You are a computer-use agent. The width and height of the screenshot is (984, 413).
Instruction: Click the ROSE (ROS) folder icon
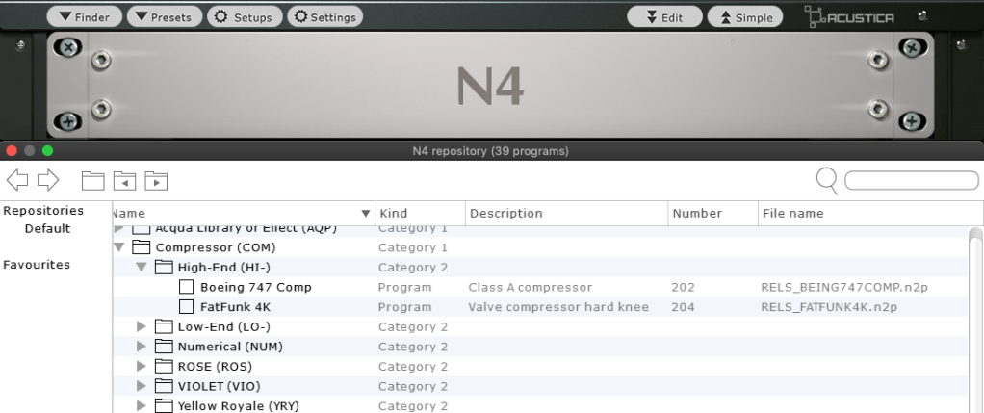[x=164, y=367]
